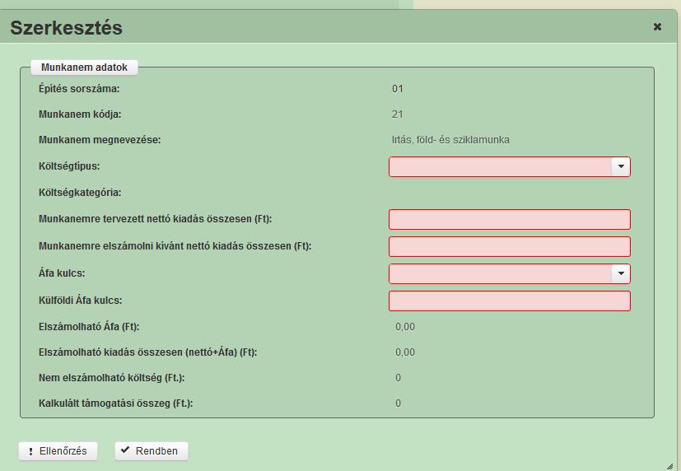
Task: Click the Munkanem kódja value 21
Action: pyautogui.click(x=397, y=114)
